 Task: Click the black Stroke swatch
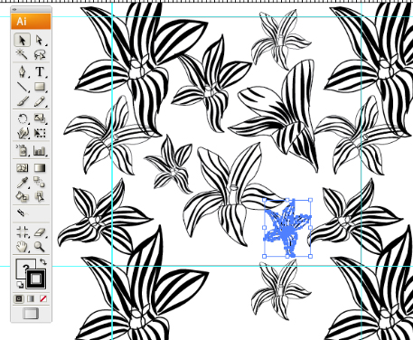pyautogui.click(x=36, y=279)
